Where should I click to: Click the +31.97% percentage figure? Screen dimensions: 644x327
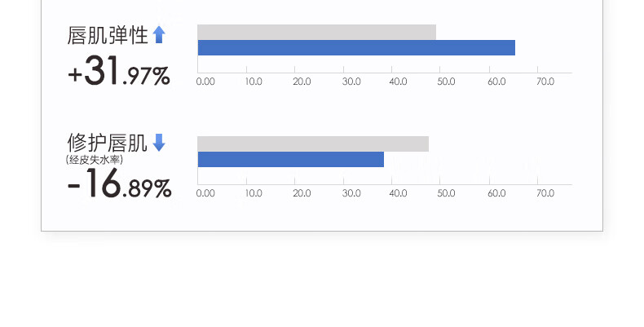(119, 71)
